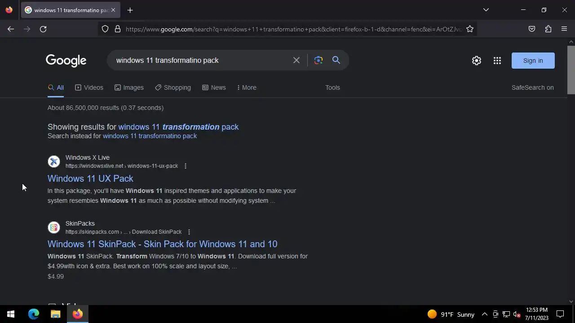Open File Explorer from taskbar
The image size is (575, 323).
click(56, 314)
